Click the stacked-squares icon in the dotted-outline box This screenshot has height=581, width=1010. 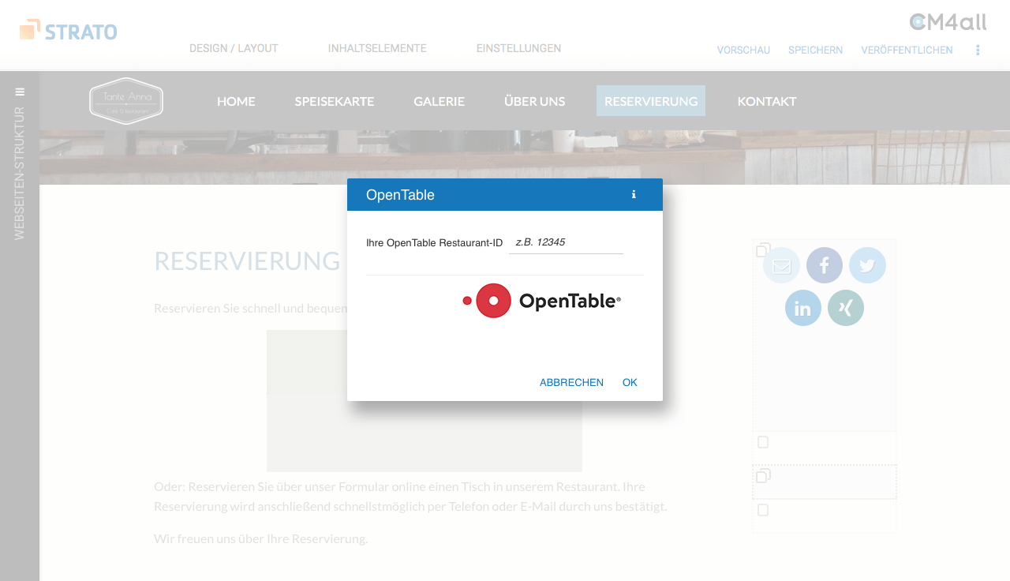(763, 476)
